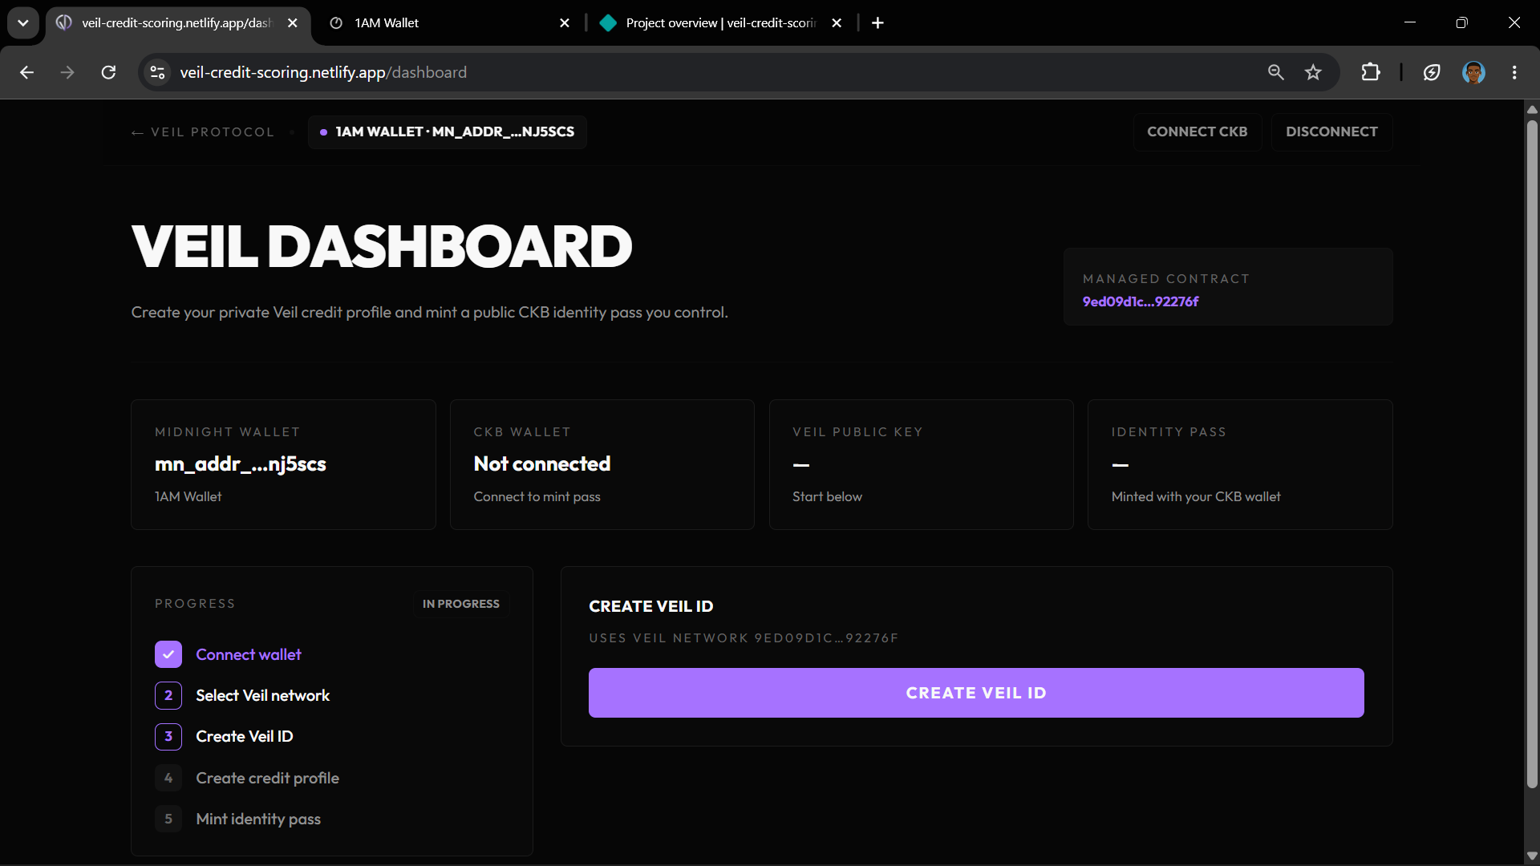Click the In Progress status badge
This screenshot has width=1540, height=866.
pos(461,604)
